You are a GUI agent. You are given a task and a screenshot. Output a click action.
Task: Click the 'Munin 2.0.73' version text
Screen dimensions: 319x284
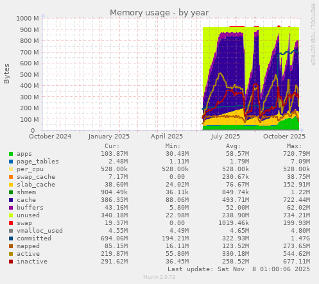[x=159, y=277]
